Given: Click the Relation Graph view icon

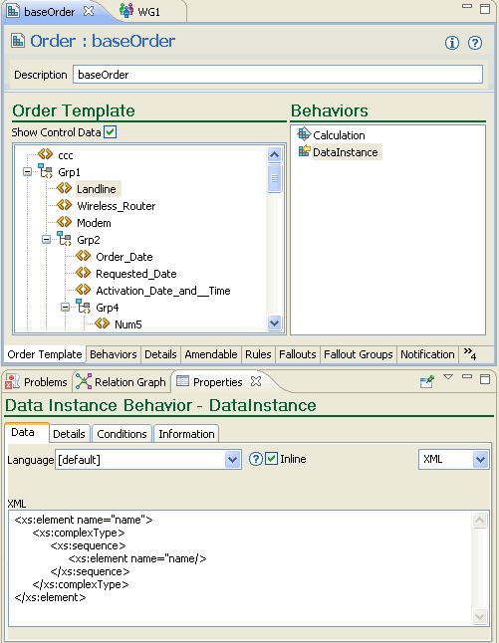Looking at the screenshot, I should [84, 381].
